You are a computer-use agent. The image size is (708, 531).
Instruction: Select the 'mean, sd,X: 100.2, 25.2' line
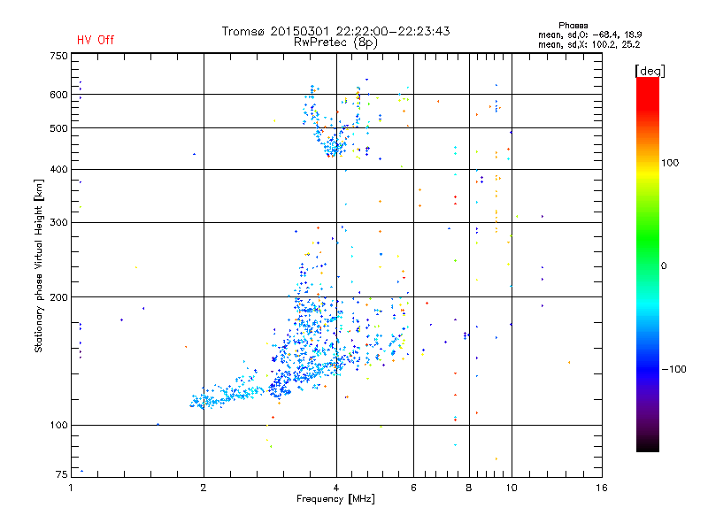tap(589, 44)
